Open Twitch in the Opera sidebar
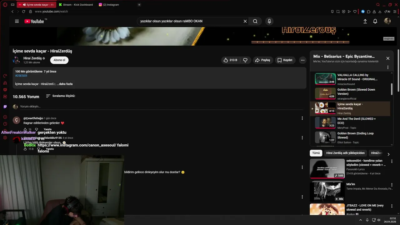The height and width of the screenshot is (225, 400). coord(5,107)
